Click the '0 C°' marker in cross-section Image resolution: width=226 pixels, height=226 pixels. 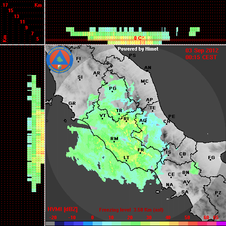[x=139, y=38]
